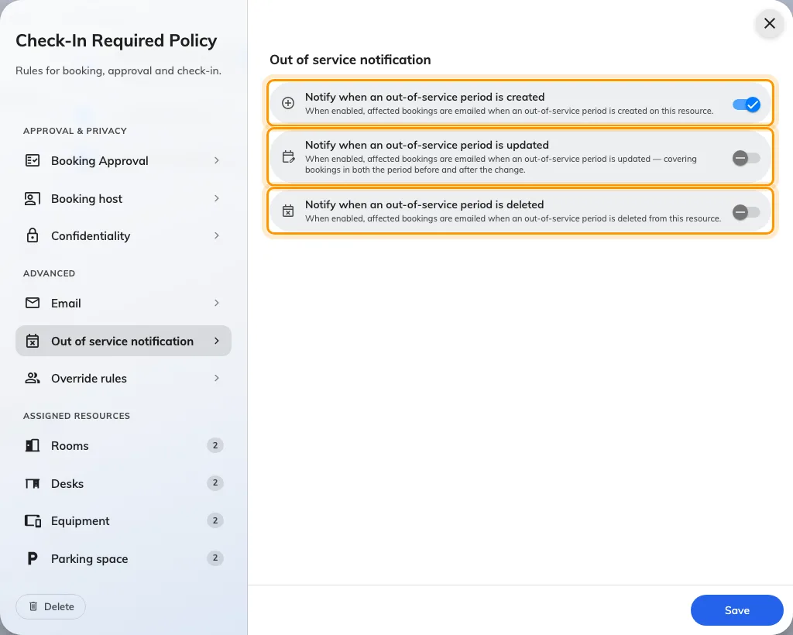This screenshot has height=635, width=793.
Task: Click the Email envelope icon
Action: click(x=33, y=303)
